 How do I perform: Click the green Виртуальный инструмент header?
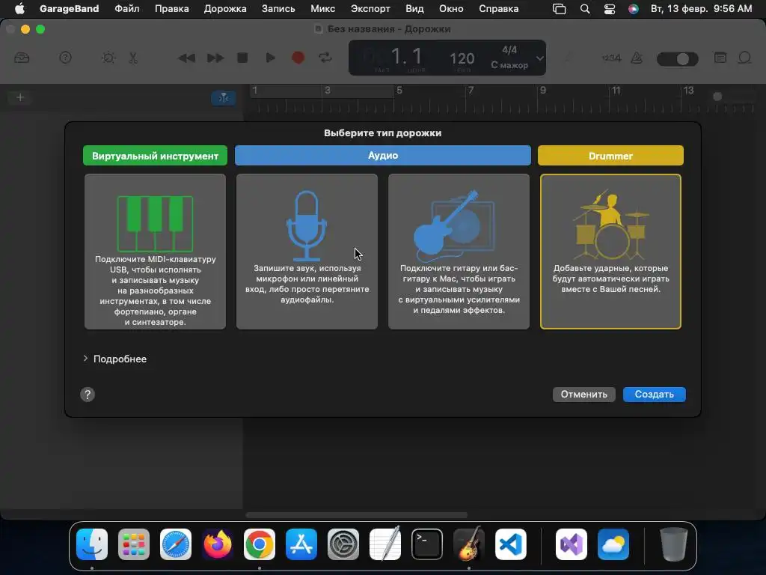pyautogui.click(x=155, y=156)
